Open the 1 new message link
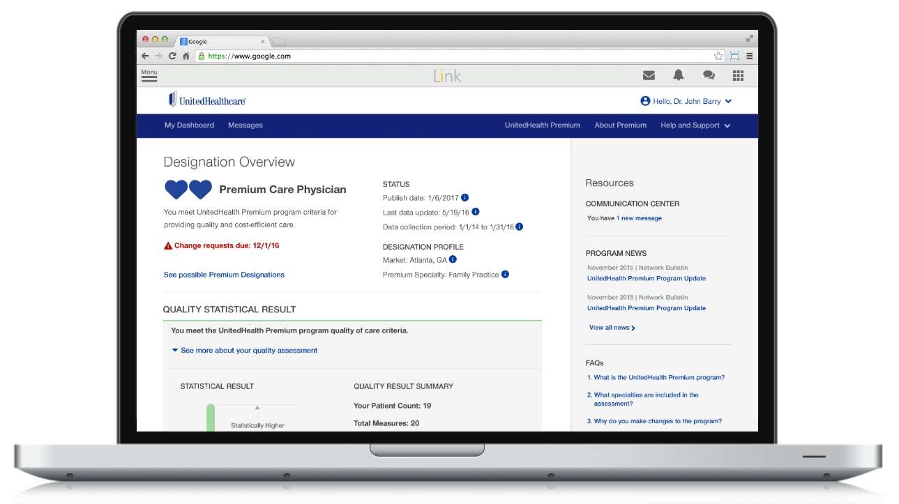The width and height of the screenshot is (899, 504). [639, 218]
